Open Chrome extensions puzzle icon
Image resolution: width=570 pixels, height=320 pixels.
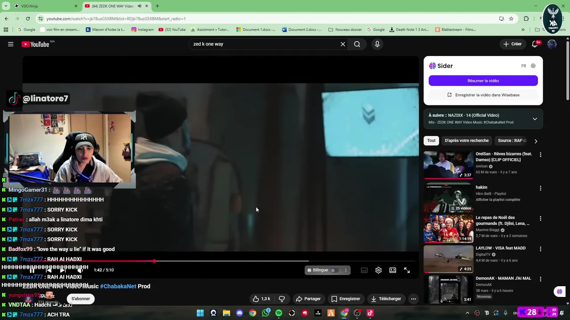[526, 19]
